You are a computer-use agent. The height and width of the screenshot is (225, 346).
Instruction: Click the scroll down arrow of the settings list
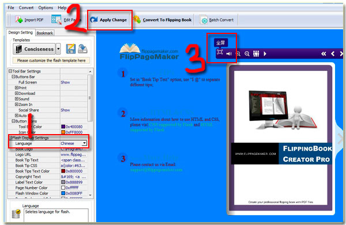coord(90,195)
